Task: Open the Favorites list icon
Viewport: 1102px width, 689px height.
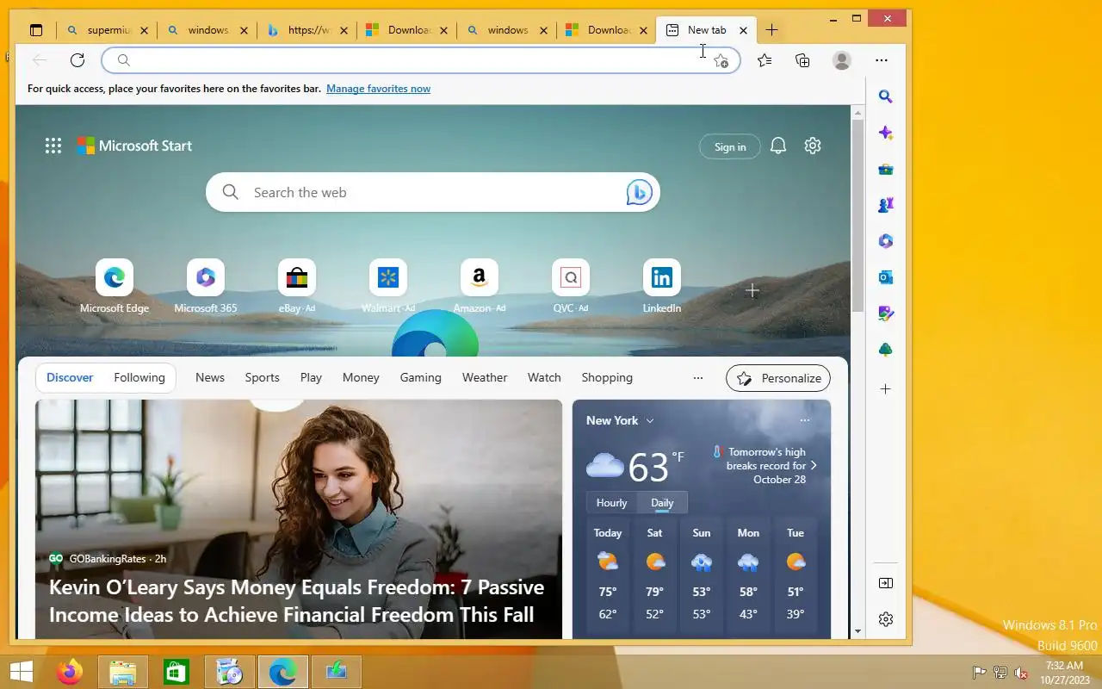Action: [765, 60]
